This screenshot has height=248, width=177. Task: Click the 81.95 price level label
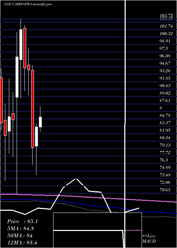click(x=165, y=130)
